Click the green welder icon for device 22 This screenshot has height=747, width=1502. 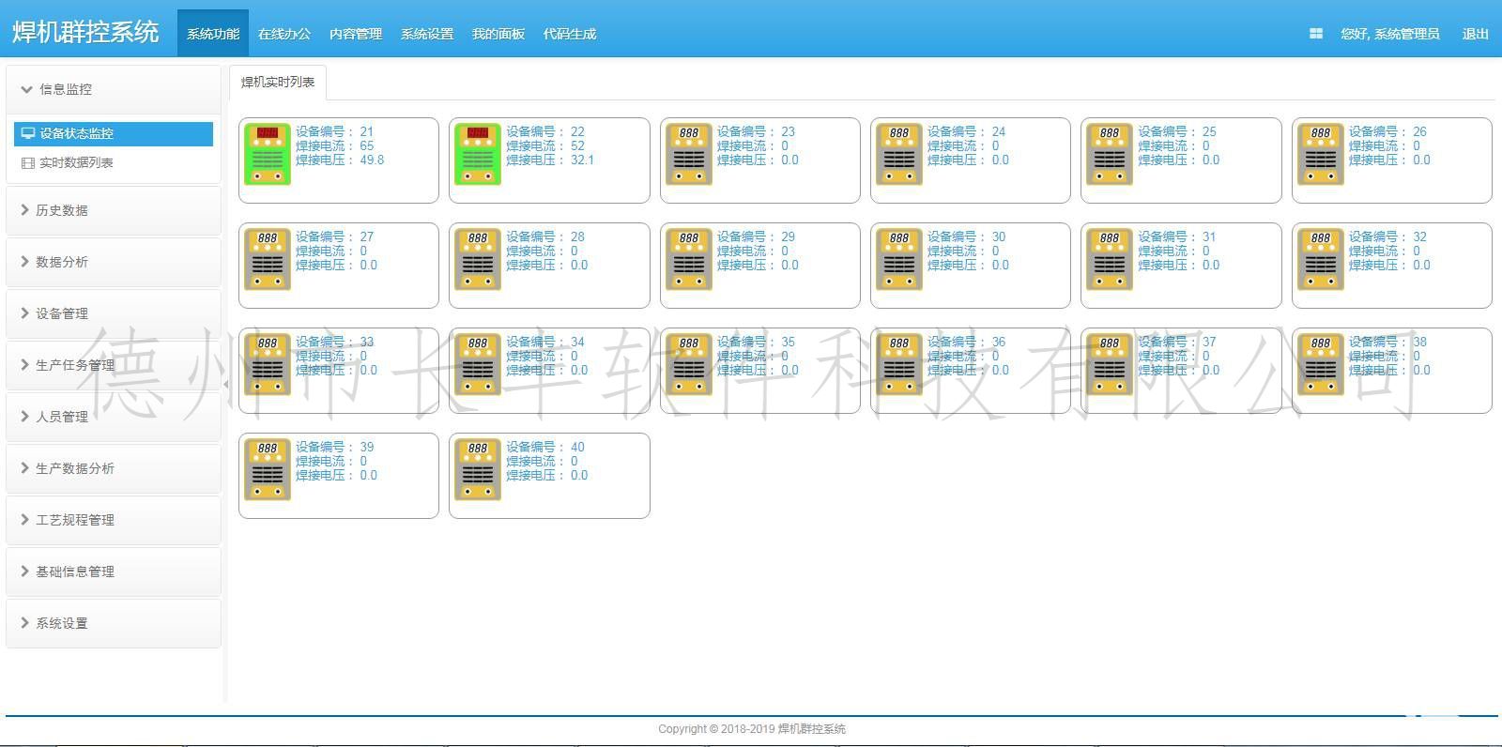pyautogui.click(x=478, y=154)
